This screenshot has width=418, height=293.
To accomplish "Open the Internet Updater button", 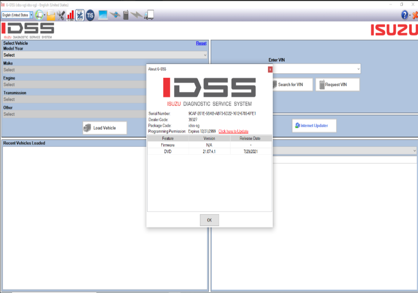I will (314, 126).
